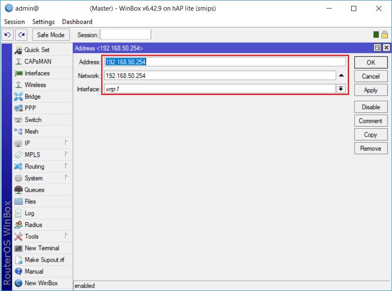Image resolution: width=392 pixels, height=291 pixels.
Task: Click the 'enabled' status text
Action: pos(85,286)
